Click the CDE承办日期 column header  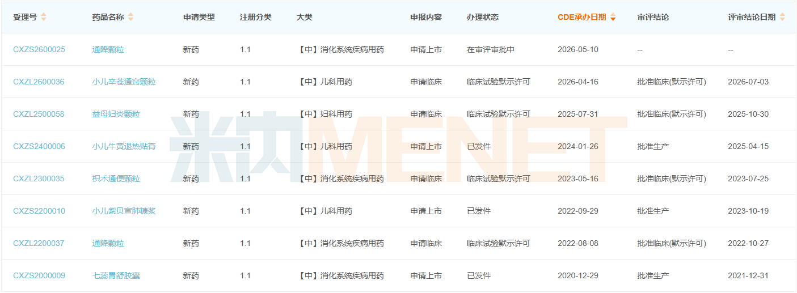pyautogui.click(x=581, y=17)
